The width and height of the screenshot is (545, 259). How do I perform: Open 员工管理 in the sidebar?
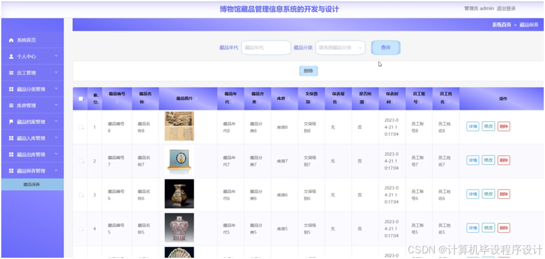pos(33,73)
